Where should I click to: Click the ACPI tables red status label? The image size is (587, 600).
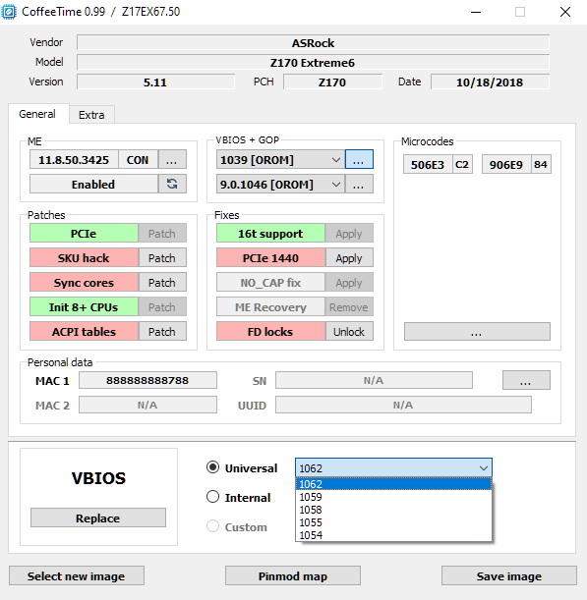[x=84, y=331]
